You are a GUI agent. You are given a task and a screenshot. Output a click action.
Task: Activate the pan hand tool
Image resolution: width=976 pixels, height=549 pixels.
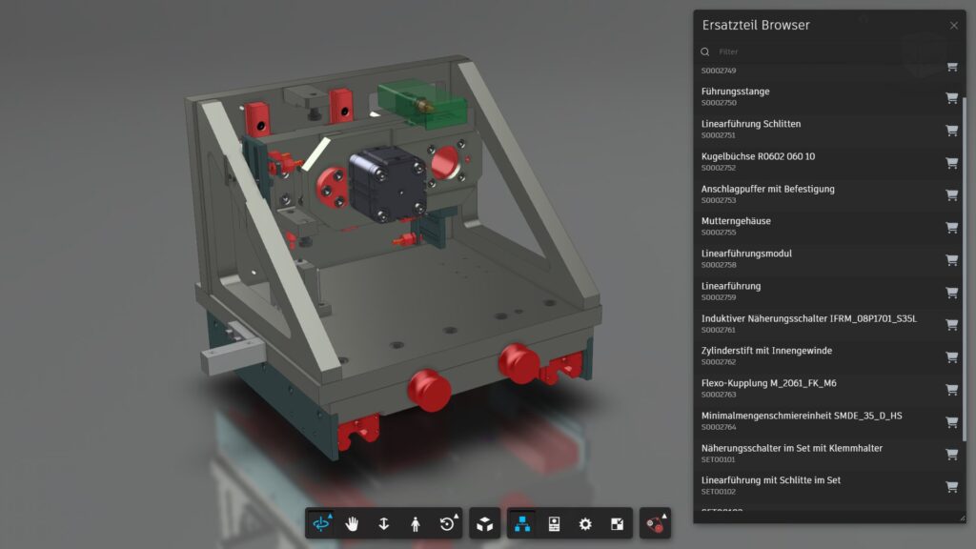[x=351, y=524]
